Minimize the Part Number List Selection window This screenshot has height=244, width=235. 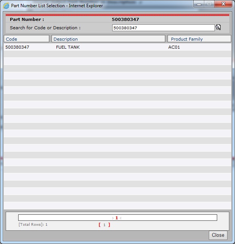coord(199,4)
